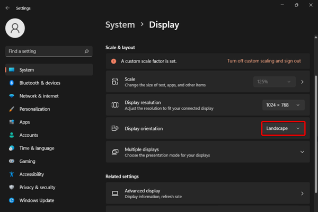Image resolution: width=318 pixels, height=212 pixels.
Task: Click the Related settings heading
Action: (x=122, y=176)
